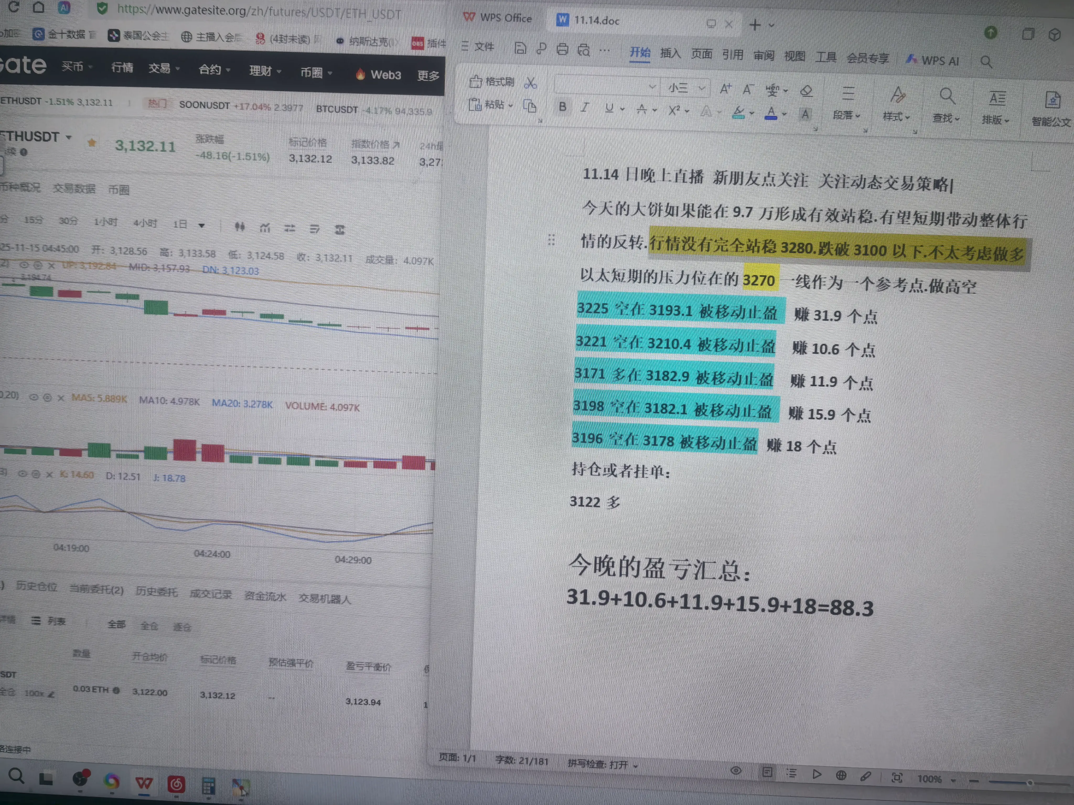
Task: Expand the ETHUSDT pair selector dropdown
Action: click(68, 137)
